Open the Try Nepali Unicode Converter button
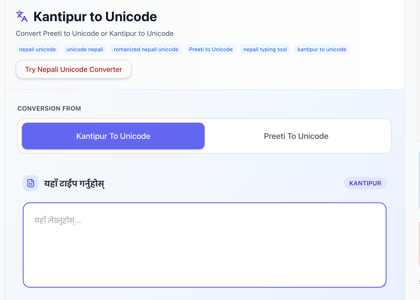Screen dimensions: 420x300 pos(73,69)
